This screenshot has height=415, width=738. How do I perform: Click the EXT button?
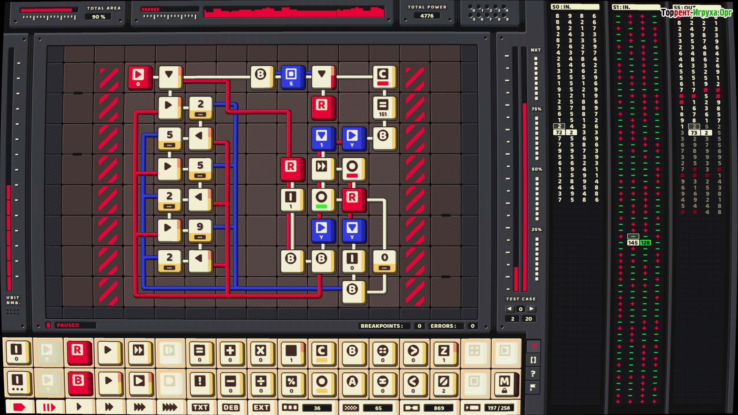tap(261, 407)
